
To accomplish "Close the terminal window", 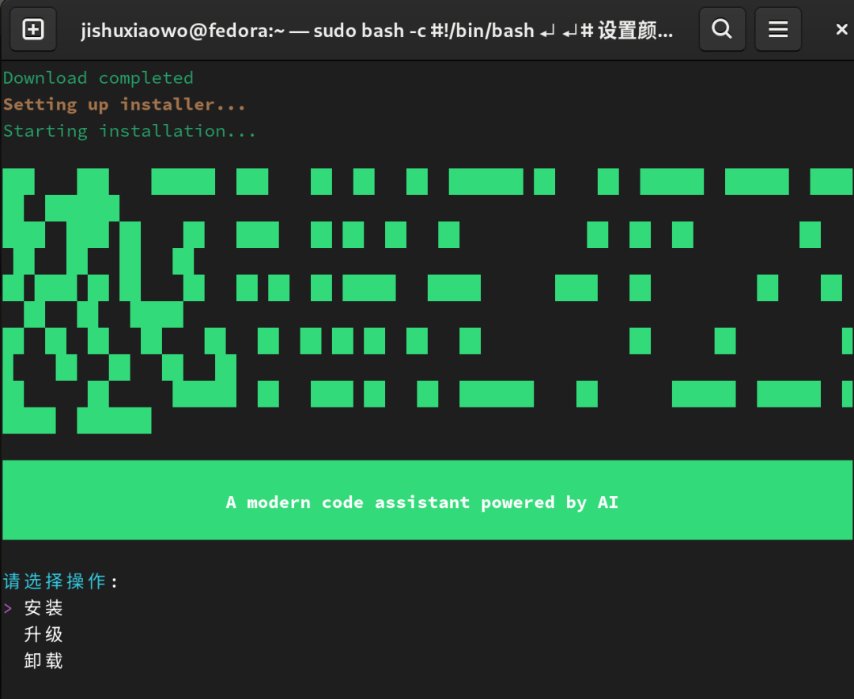I will tap(841, 29).
